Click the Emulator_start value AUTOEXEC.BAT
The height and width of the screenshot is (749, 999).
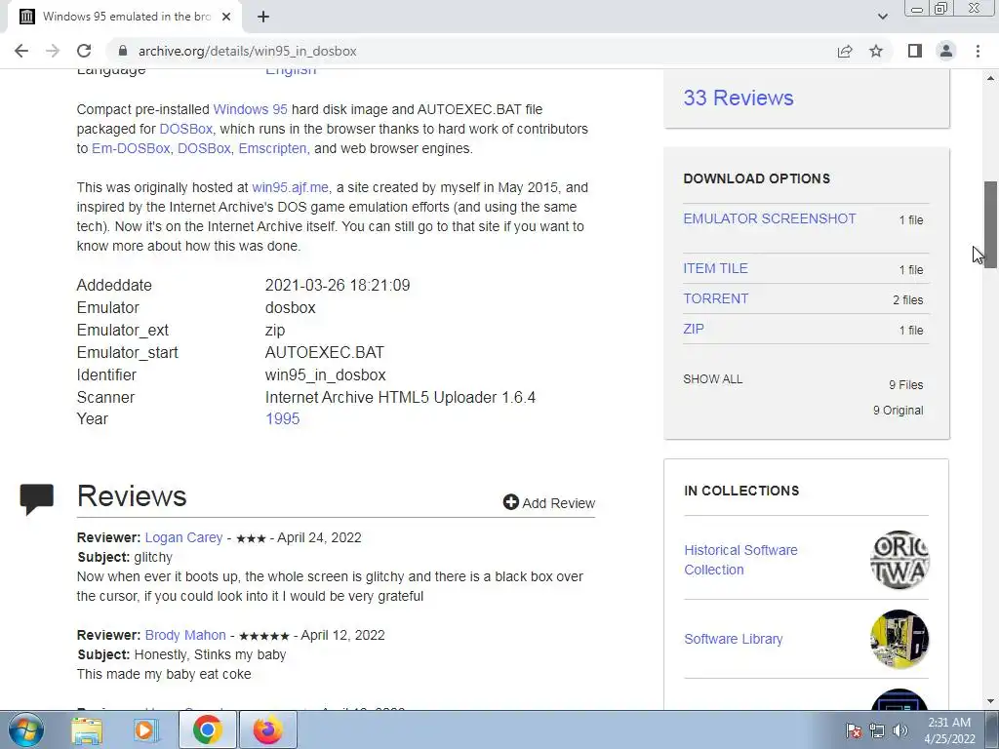pyautogui.click(x=325, y=353)
